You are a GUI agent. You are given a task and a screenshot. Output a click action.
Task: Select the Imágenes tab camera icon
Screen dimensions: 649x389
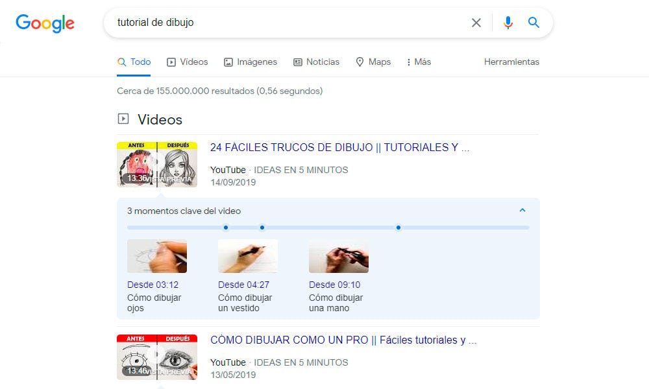[228, 62]
